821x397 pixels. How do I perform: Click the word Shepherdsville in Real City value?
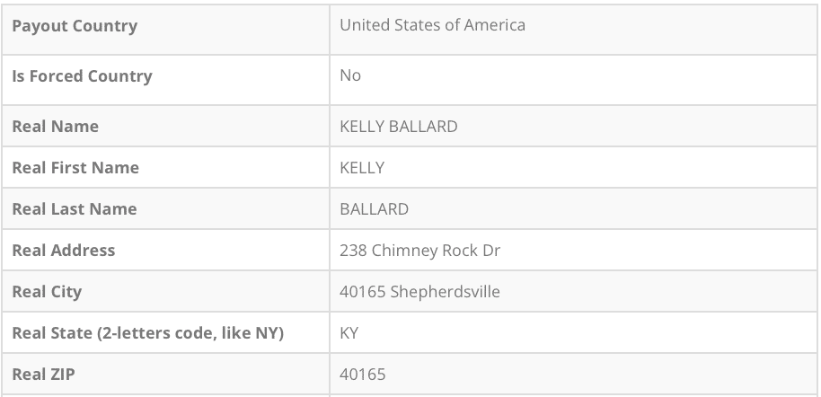coord(446,292)
